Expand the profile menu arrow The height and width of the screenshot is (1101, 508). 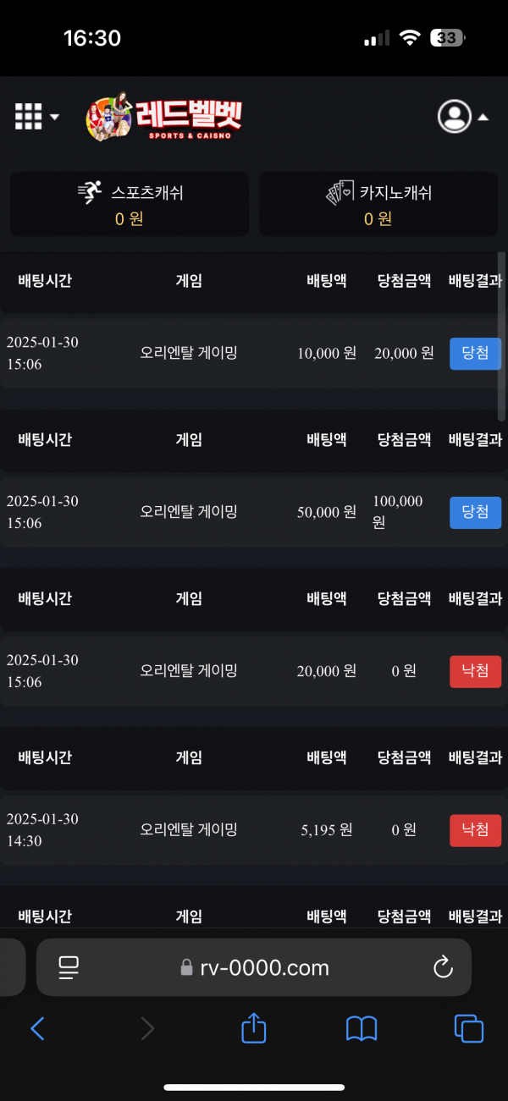point(483,118)
